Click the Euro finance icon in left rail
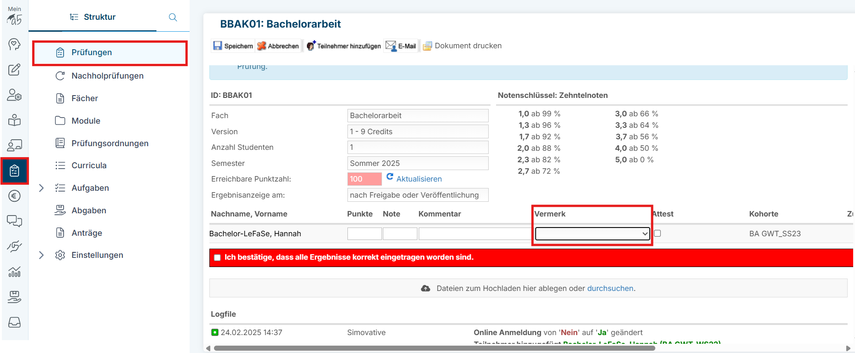 pos(14,196)
